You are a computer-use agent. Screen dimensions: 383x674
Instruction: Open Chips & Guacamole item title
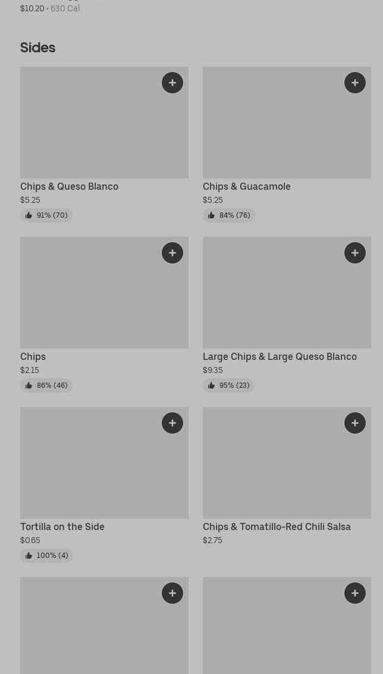coord(246,187)
